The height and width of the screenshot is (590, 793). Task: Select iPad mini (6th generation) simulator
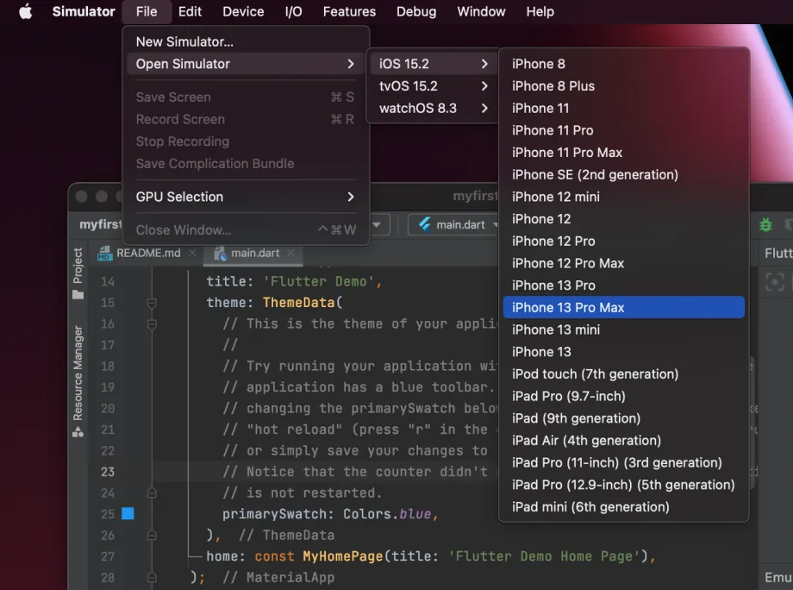coord(623,507)
